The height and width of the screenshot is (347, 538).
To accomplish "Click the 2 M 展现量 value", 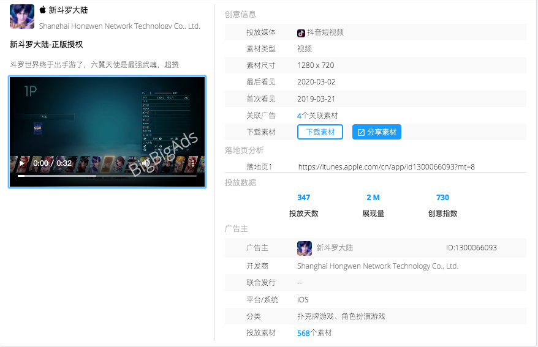I will pos(373,198).
